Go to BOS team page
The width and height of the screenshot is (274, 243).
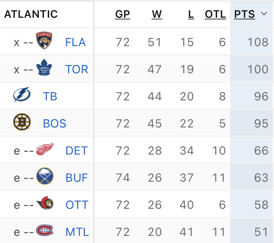tap(55, 124)
